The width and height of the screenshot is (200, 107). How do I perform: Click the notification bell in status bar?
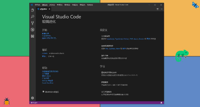161,103
